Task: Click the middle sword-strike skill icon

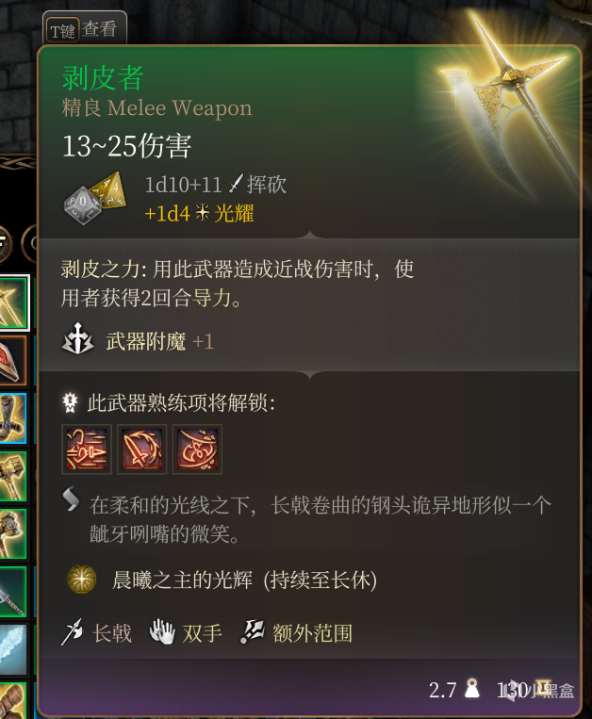Action: 141,449
